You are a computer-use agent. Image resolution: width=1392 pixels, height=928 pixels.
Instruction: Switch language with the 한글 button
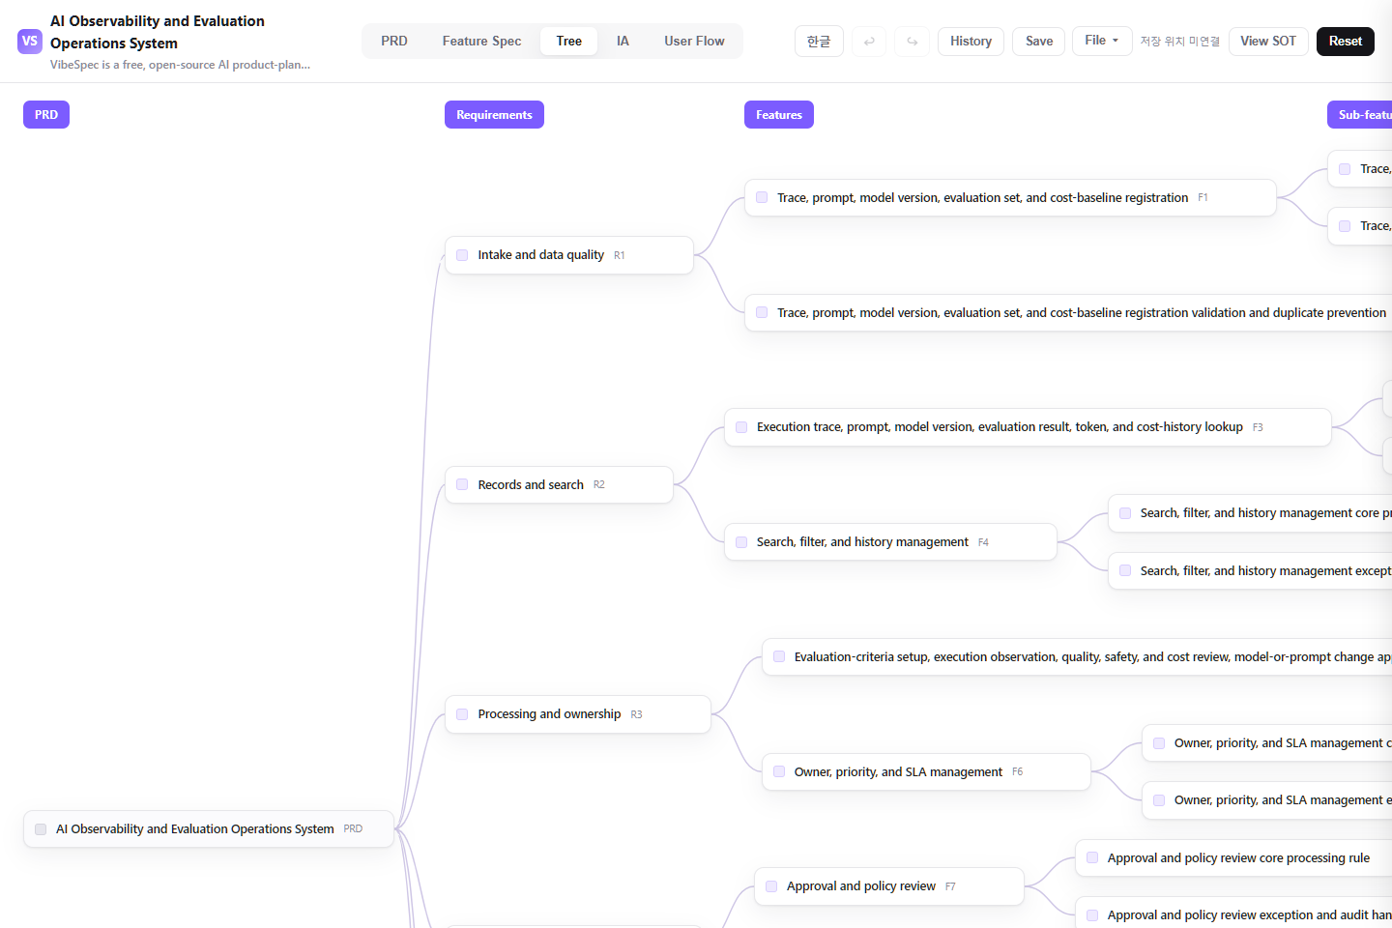pyautogui.click(x=819, y=42)
